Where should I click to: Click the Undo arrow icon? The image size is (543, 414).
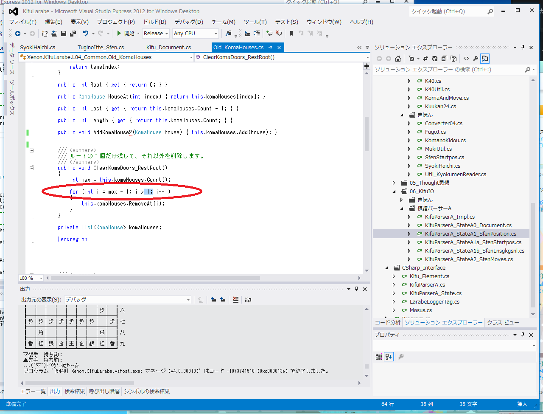86,34
